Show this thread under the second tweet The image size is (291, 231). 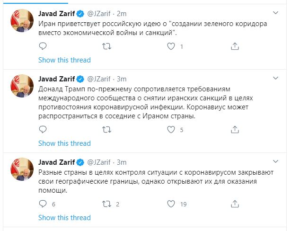pyautogui.click(x=64, y=143)
